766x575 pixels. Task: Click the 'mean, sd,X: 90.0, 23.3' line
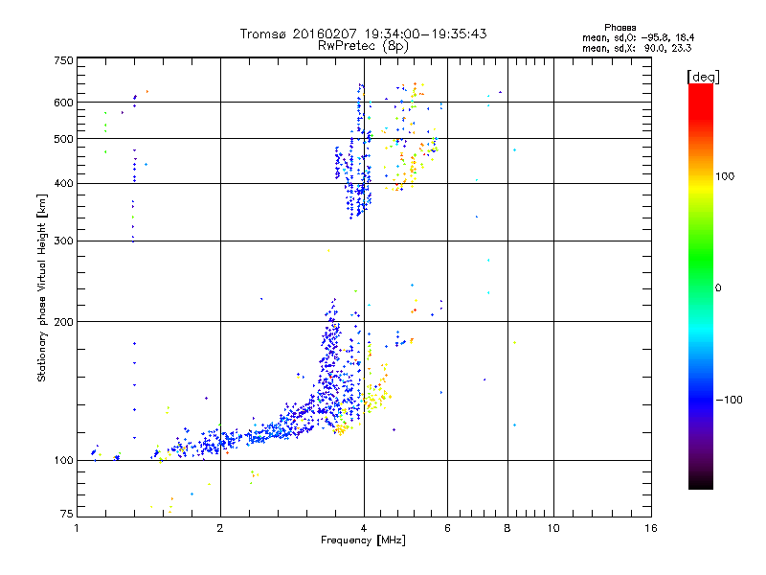637,48
